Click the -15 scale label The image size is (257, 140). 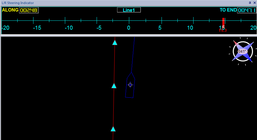pos(37,28)
